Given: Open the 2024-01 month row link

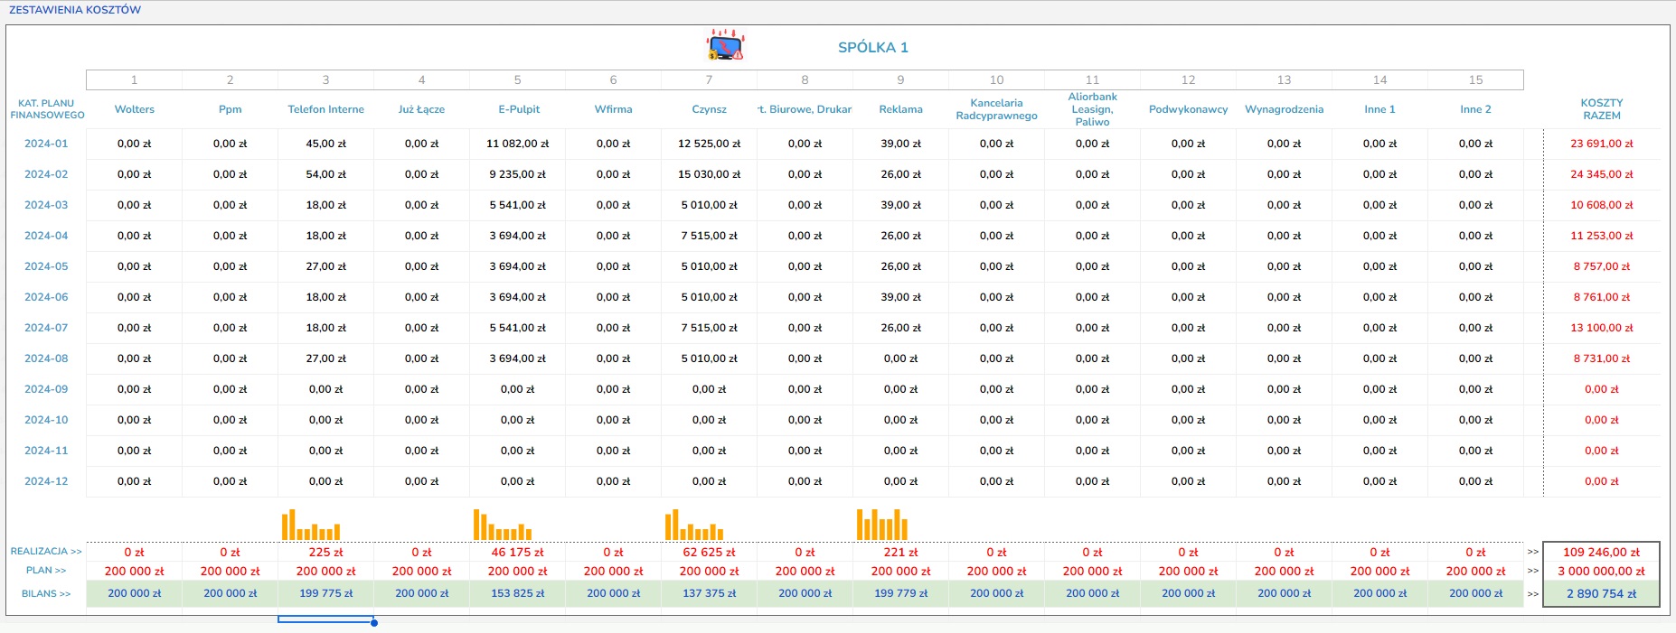Looking at the screenshot, I should 46,144.
